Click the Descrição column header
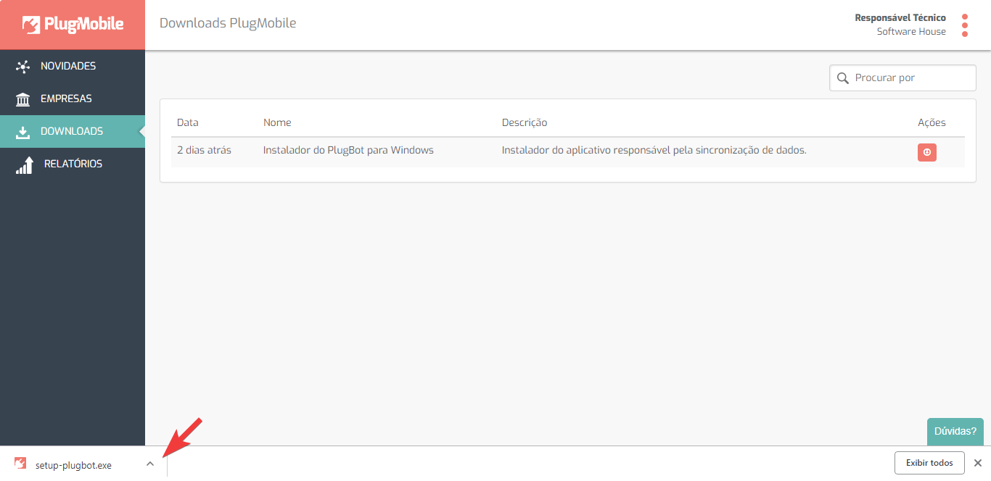991x481 pixels. click(525, 122)
